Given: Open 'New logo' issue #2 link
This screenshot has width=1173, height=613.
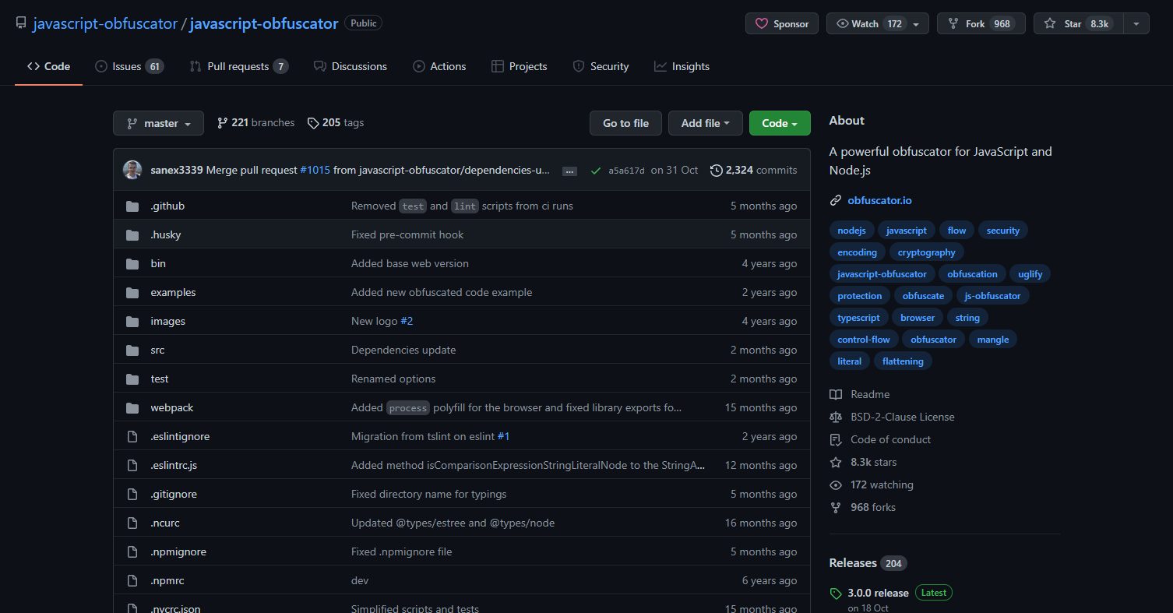Looking at the screenshot, I should coord(407,321).
